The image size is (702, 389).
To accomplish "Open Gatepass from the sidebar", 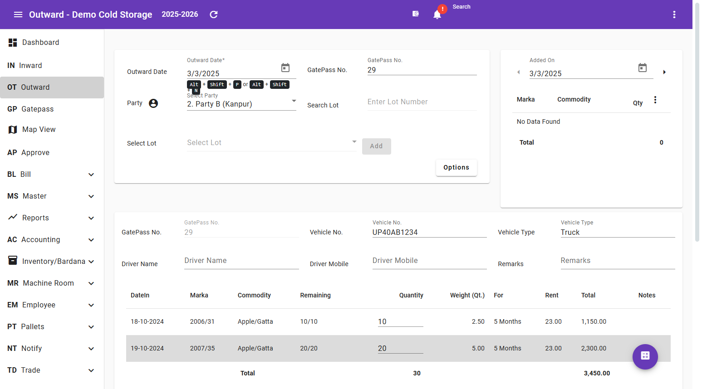I will tap(37, 109).
